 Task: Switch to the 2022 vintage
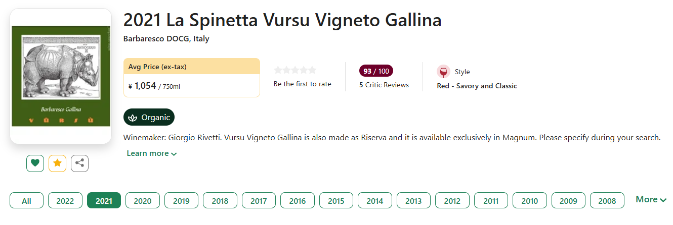[65, 201]
